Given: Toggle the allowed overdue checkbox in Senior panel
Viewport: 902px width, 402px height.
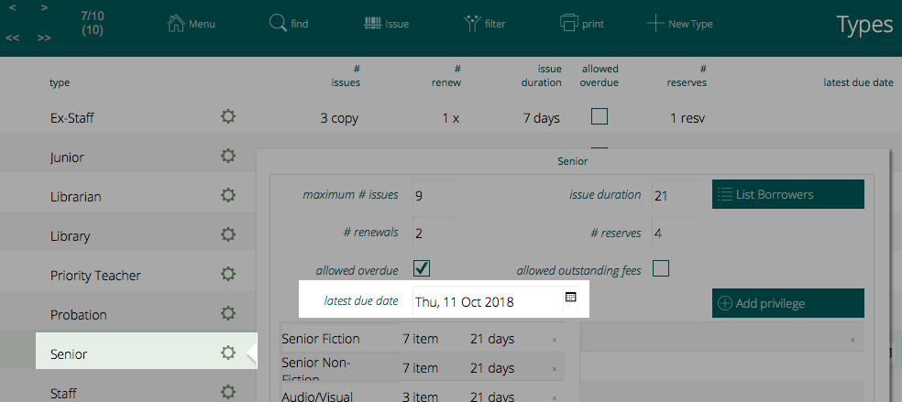Looking at the screenshot, I should [x=423, y=268].
